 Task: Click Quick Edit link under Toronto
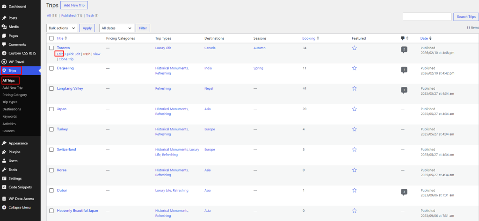tap(73, 54)
